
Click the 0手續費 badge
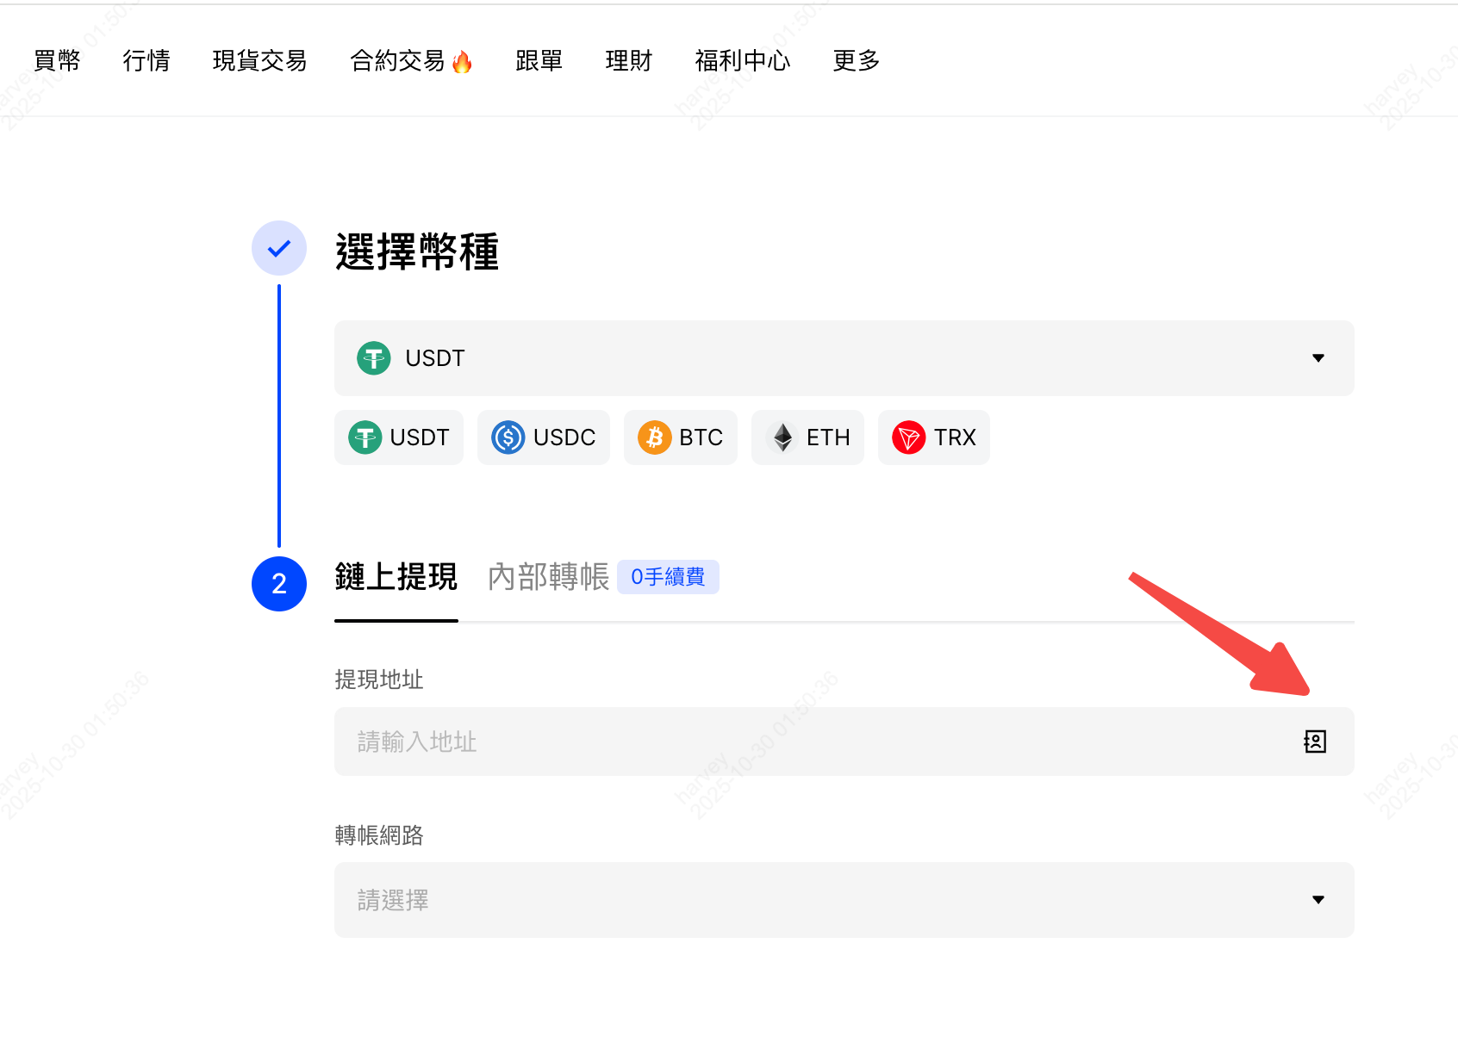[x=668, y=577]
